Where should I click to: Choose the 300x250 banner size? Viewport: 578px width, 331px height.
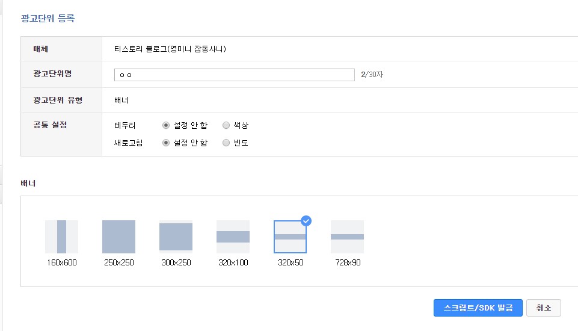pos(176,237)
